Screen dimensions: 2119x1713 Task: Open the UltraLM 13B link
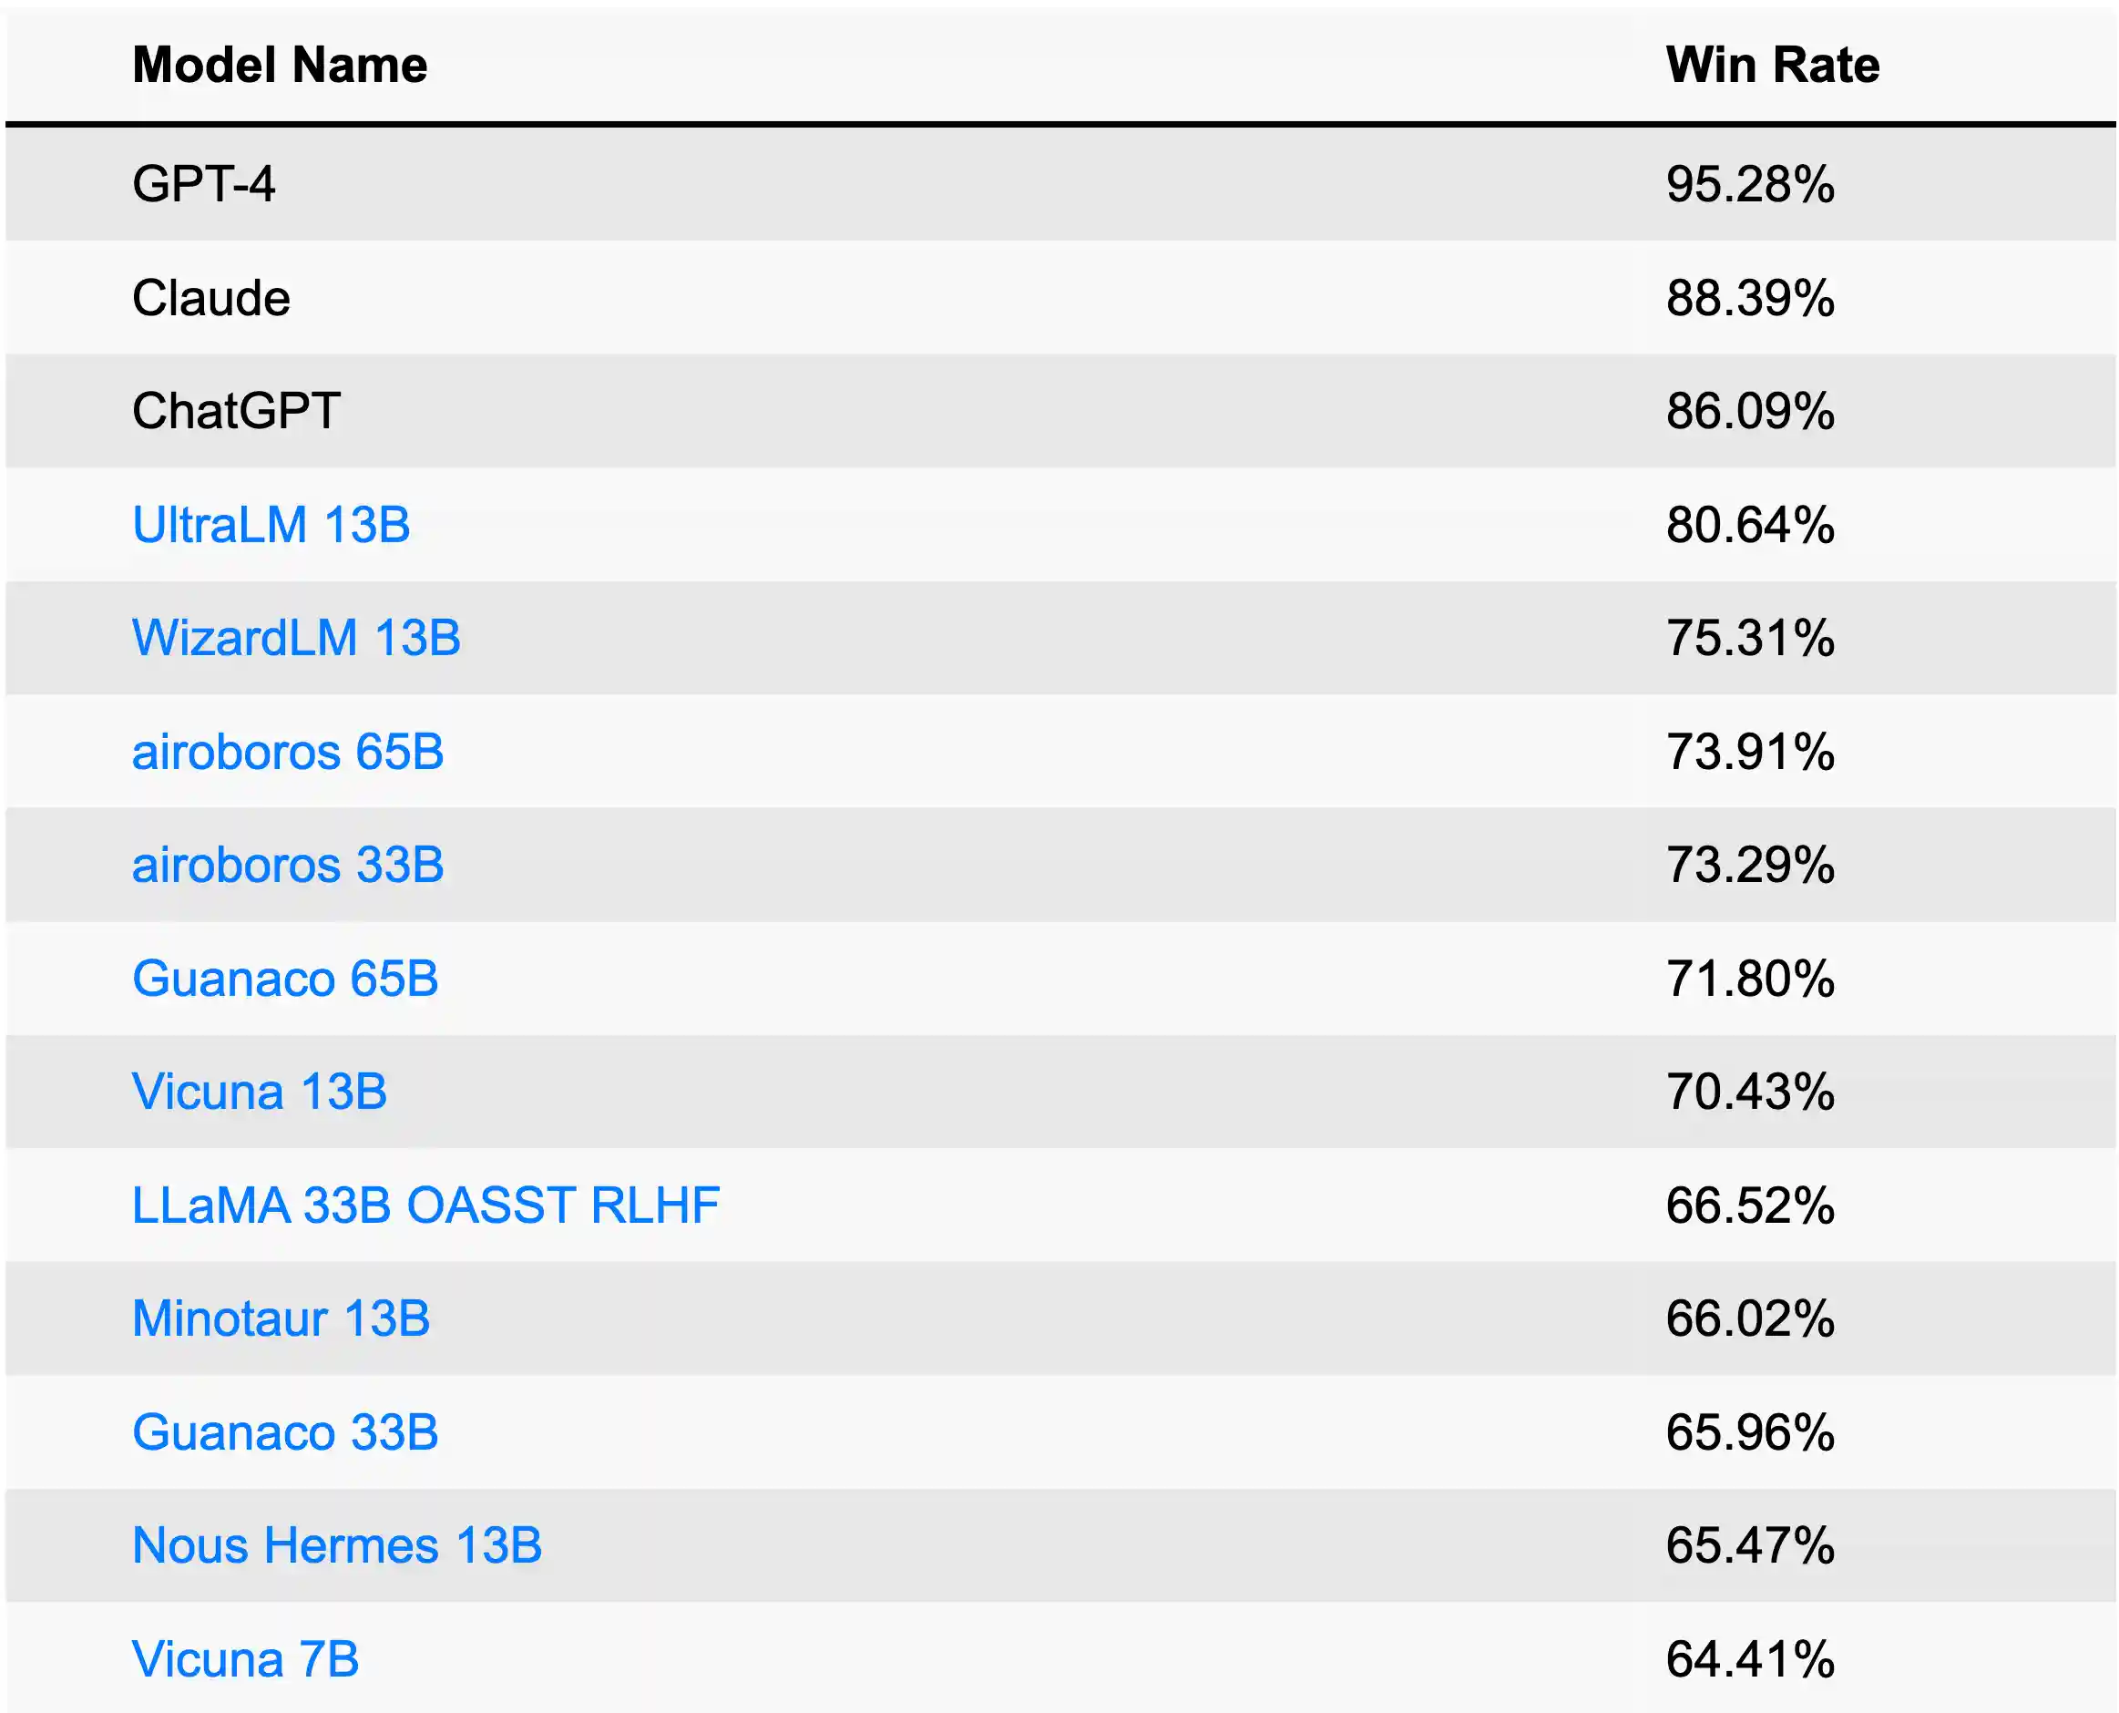click(271, 525)
